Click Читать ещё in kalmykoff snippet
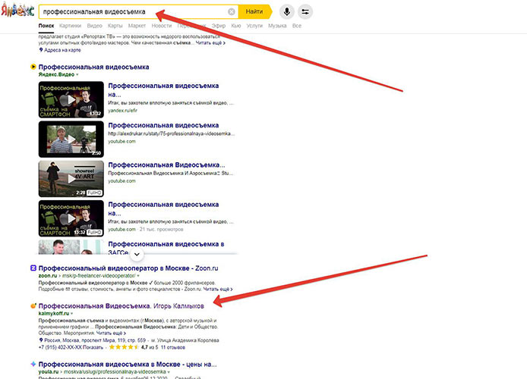Image resolution: width=527 pixels, height=379 pixels. (x=111, y=333)
